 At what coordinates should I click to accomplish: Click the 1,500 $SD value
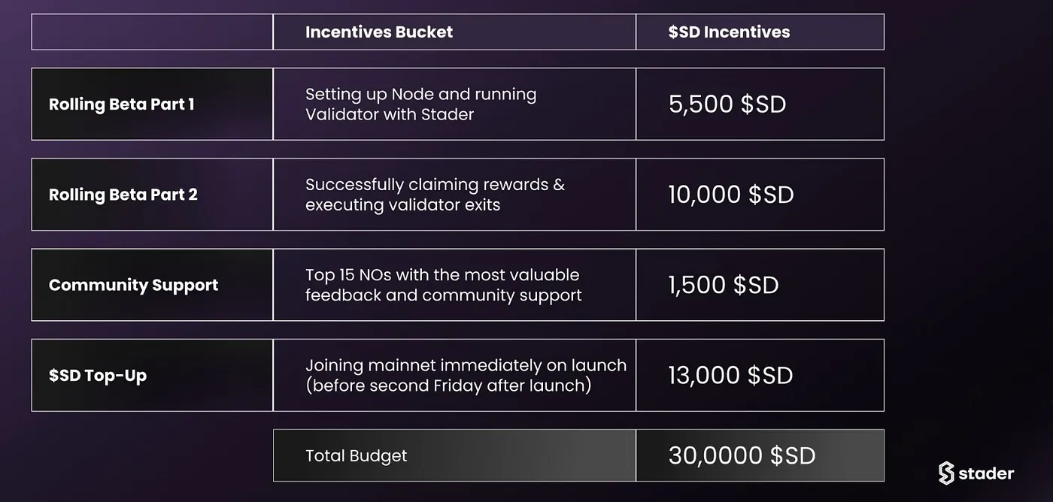coord(724,285)
